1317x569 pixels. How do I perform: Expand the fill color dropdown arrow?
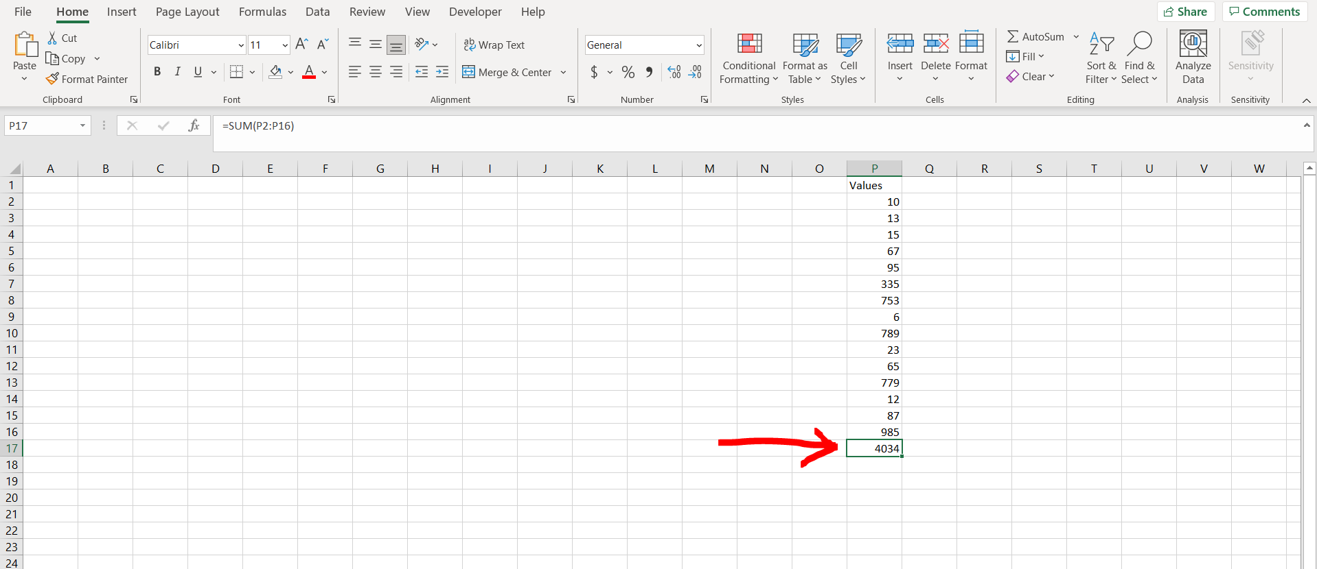tap(291, 72)
